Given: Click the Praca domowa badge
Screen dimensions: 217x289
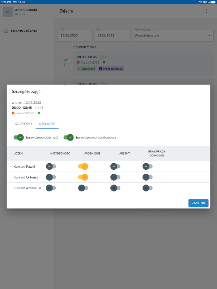Looking at the screenshot, I should [x=111, y=69].
